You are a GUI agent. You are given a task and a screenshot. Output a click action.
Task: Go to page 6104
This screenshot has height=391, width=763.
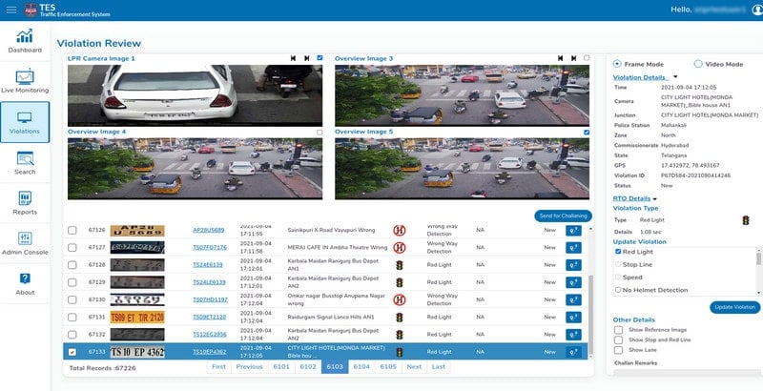(x=361, y=367)
